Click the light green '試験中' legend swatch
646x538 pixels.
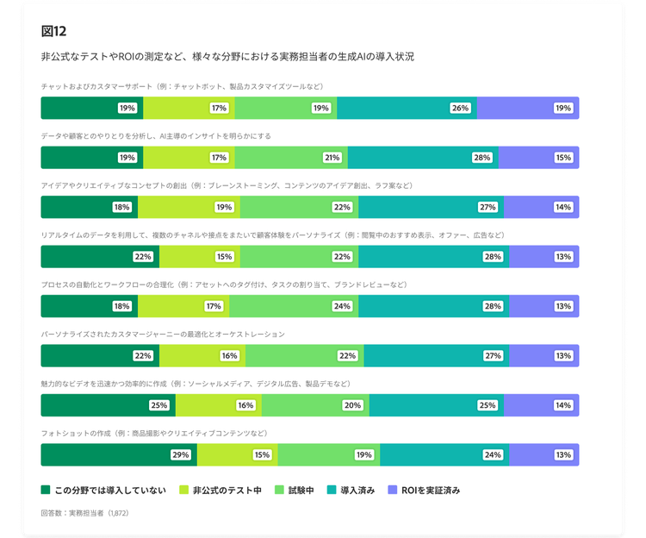tap(279, 490)
